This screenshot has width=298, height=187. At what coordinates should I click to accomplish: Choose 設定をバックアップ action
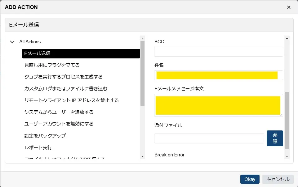45,136
